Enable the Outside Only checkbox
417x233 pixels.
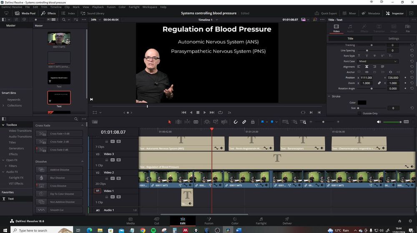(359, 113)
